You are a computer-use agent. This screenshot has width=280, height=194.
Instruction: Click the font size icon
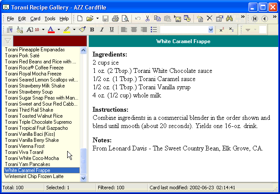33,29
